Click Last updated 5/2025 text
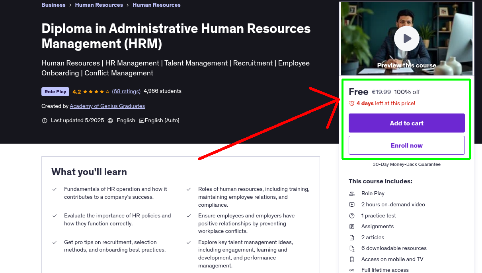This screenshot has width=482, height=273. pos(77,120)
